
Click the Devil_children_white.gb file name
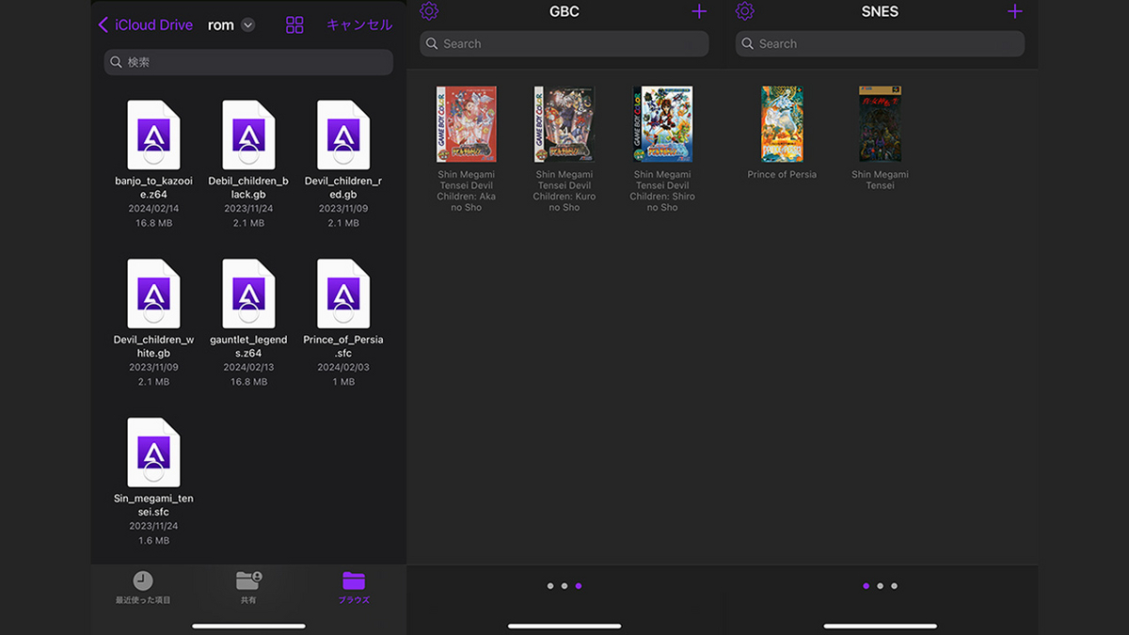tap(153, 345)
